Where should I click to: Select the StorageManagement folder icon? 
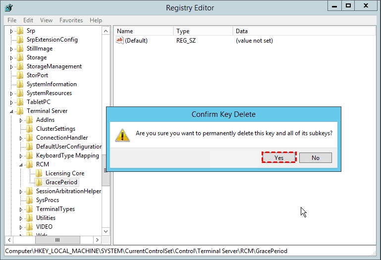[x=20, y=66]
